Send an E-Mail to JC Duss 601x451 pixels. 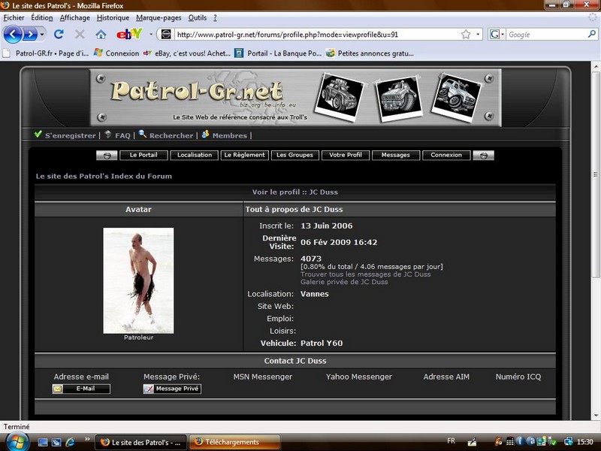[x=81, y=389]
